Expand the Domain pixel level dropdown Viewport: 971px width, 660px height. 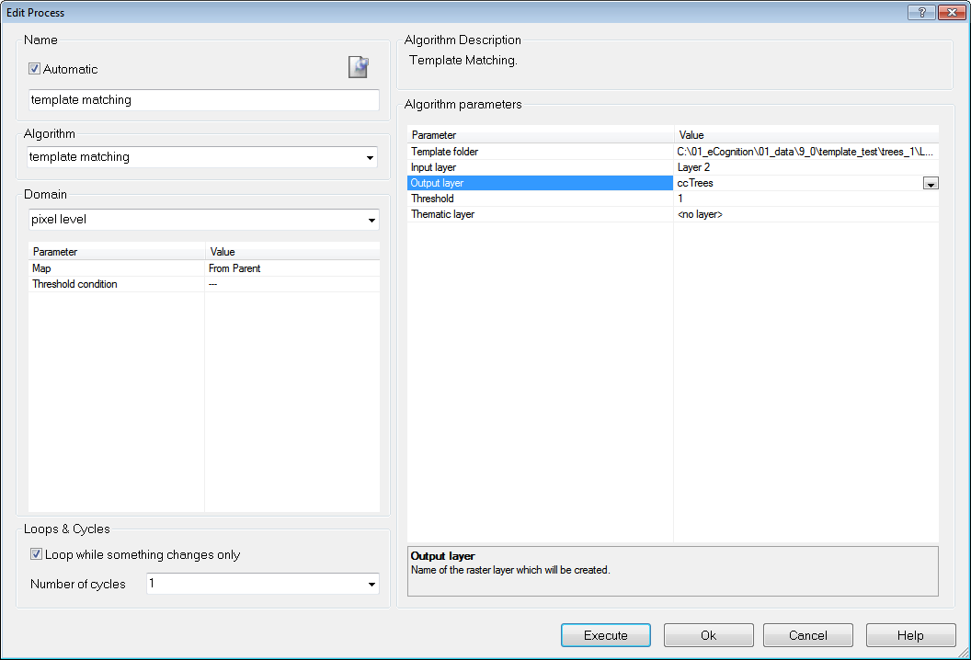pos(371,221)
